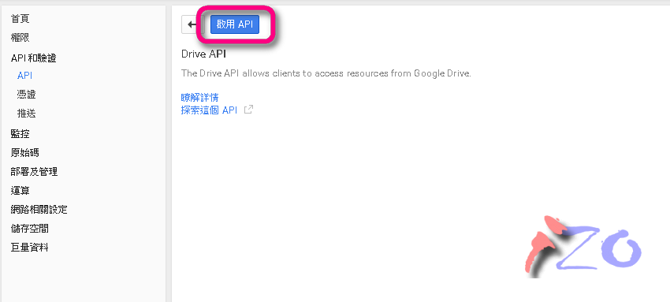This screenshot has height=302, width=670.
Task: Expand the 監控 section
Action: (x=20, y=134)
